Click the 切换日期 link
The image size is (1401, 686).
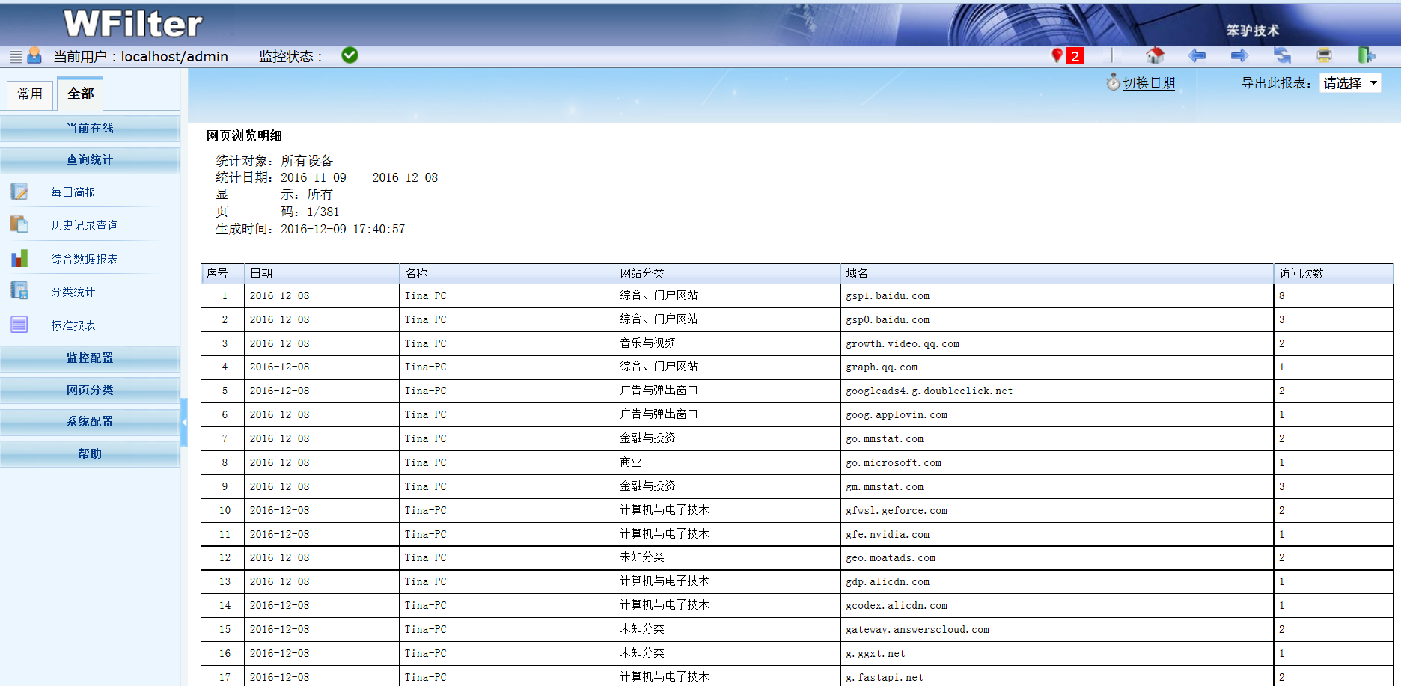[x=1148, y=83]
